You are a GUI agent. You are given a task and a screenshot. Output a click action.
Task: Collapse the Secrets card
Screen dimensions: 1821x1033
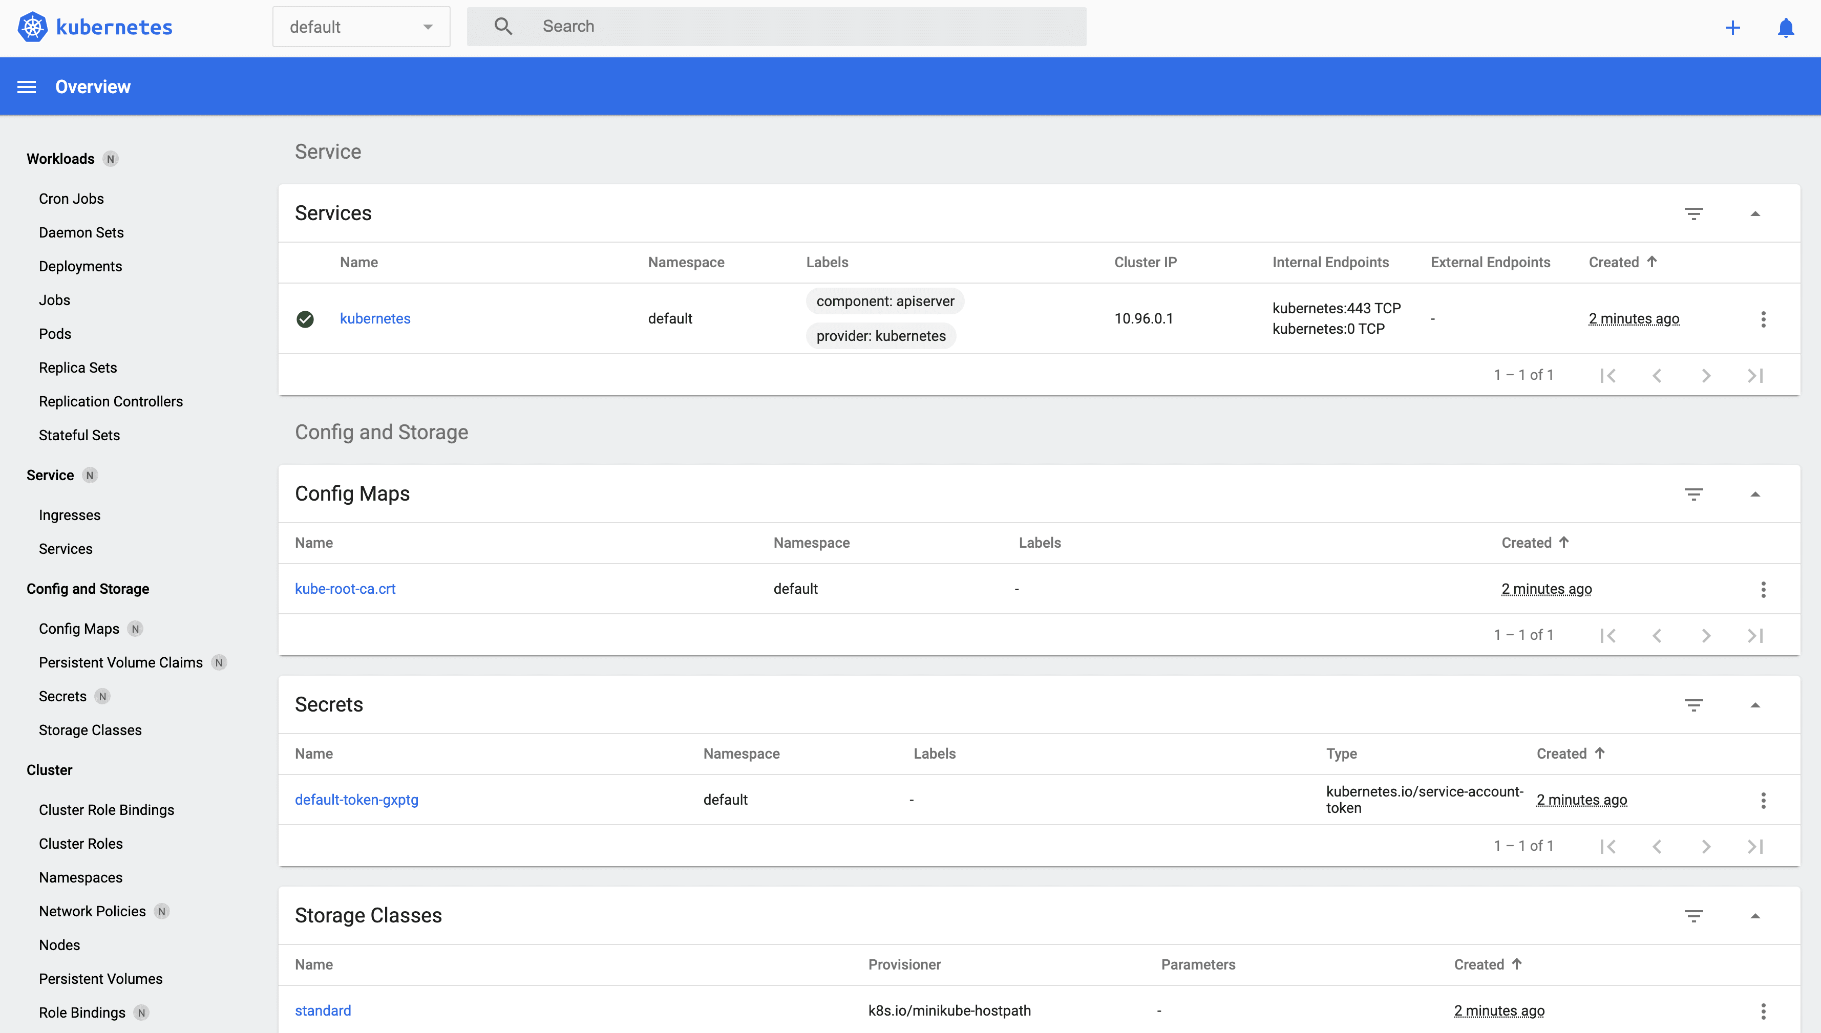[1755, 705]
